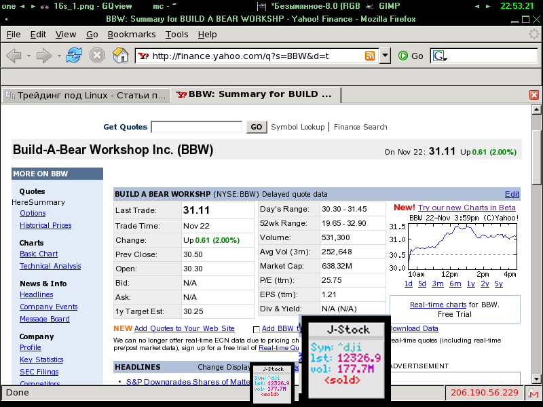Open the Message Board link
This screenshot has width=543, height=407.
point(45,319)
